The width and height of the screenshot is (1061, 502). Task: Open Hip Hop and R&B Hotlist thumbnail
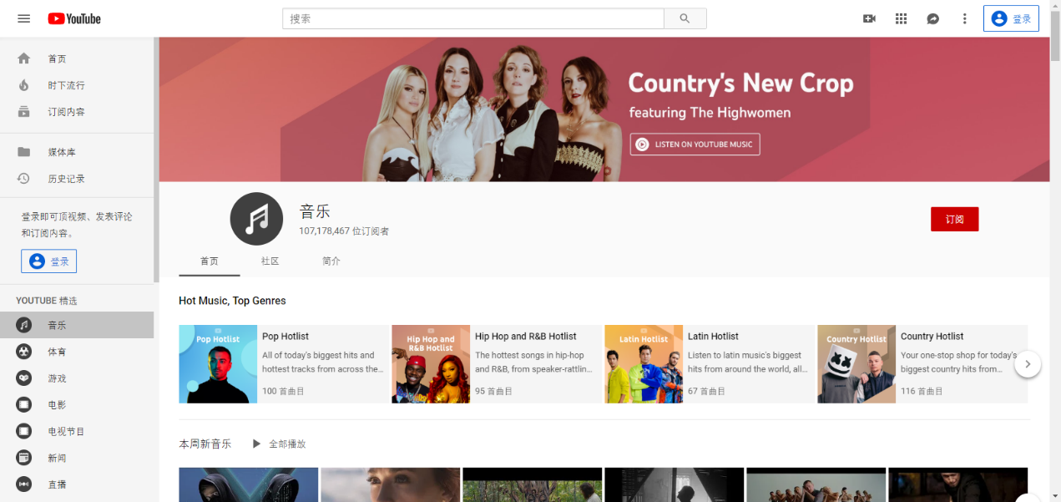pyautogui.click(x=431, y=364)
